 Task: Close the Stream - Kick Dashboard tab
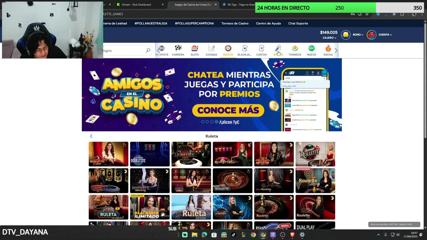(x=163, y=5)
